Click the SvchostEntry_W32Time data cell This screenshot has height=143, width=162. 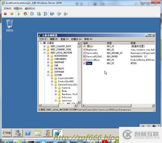click(142, 60)
